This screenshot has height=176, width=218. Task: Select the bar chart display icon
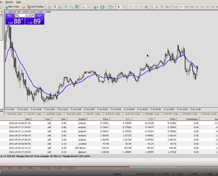50,7
